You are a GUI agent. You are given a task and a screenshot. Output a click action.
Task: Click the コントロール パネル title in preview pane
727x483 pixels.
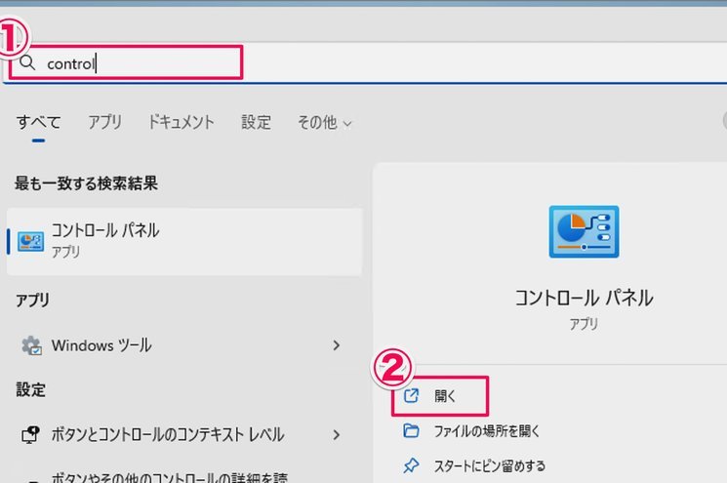[584, 298]
